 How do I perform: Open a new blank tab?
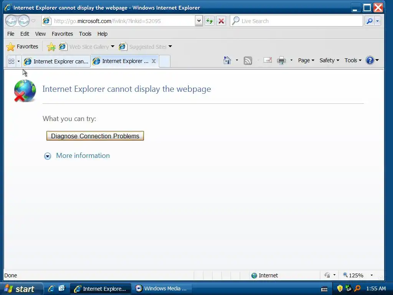click(165, 61)
